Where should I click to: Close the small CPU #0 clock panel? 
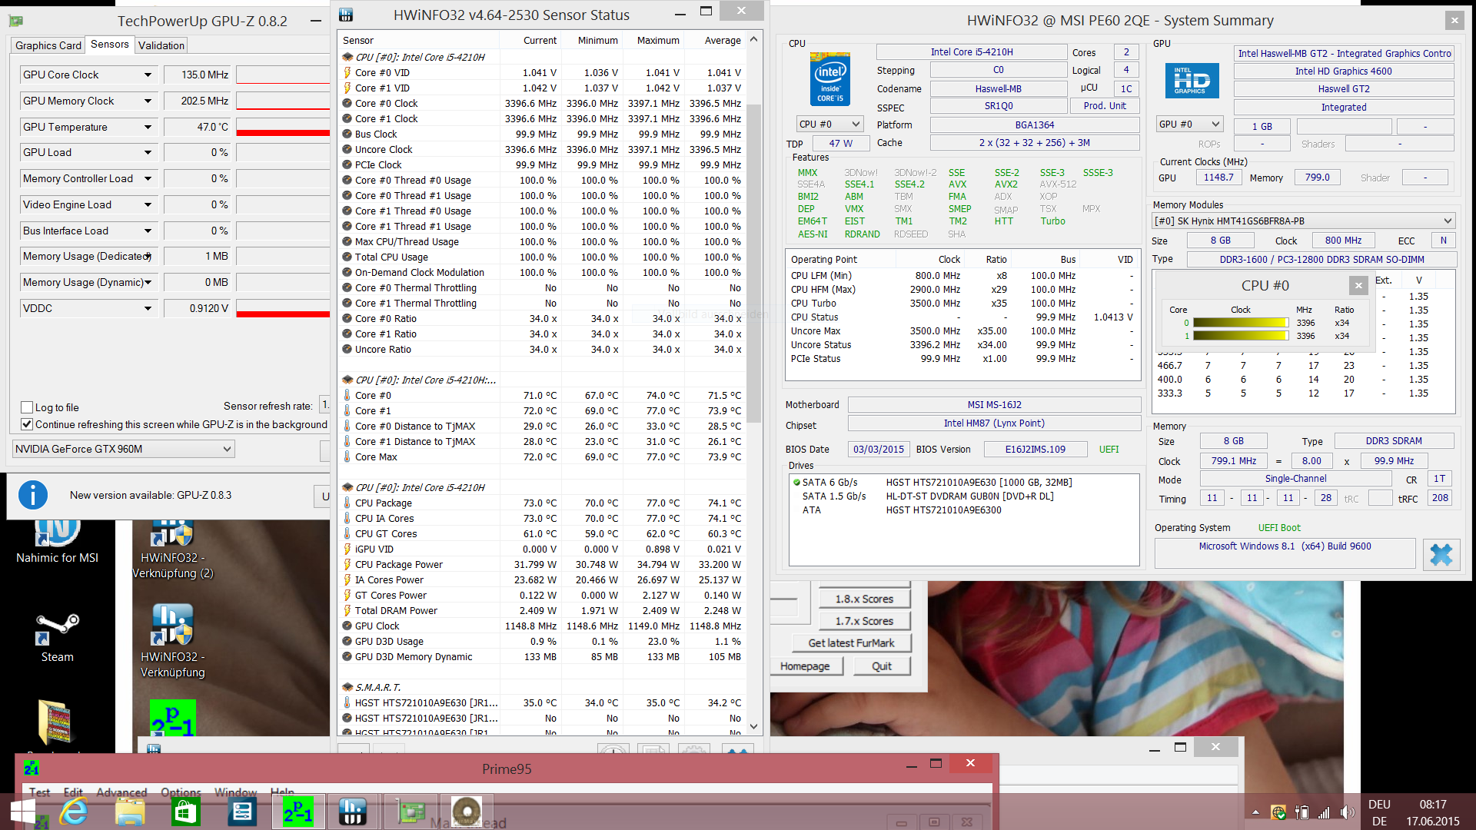click(x=1358, y=285)
